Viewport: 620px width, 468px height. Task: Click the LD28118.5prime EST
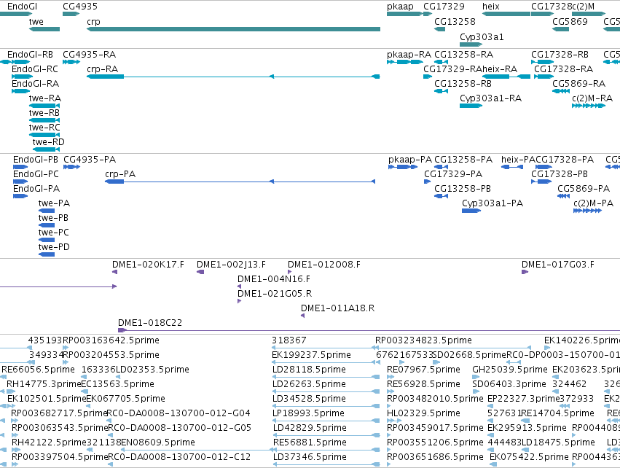click(x=326, y=377)
